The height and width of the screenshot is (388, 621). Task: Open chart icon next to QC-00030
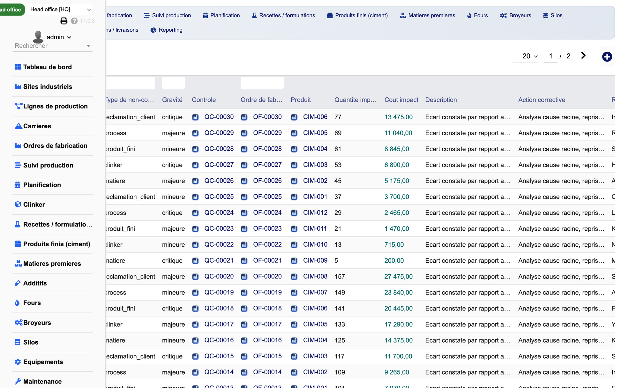(x=195, y=117)
